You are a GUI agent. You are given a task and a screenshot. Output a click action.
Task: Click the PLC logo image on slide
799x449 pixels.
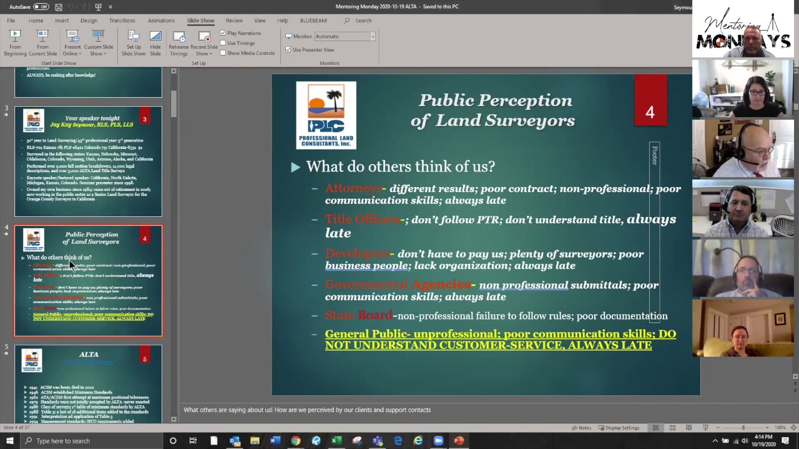(326, 115)
